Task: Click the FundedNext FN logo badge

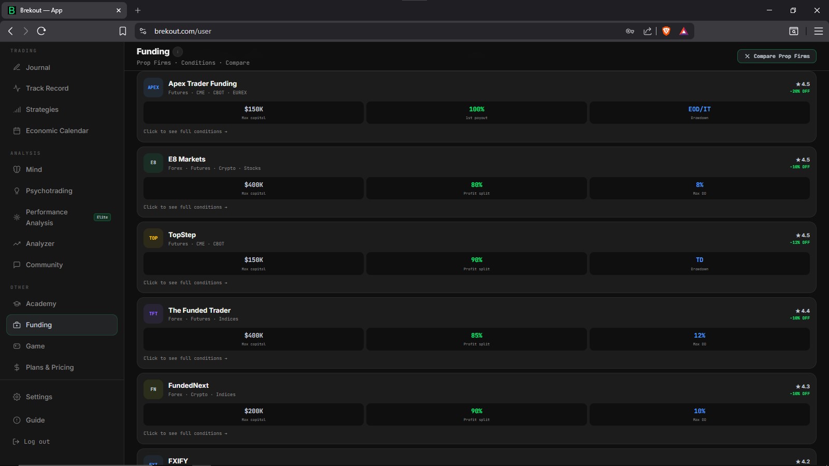Action: (153, 389)
